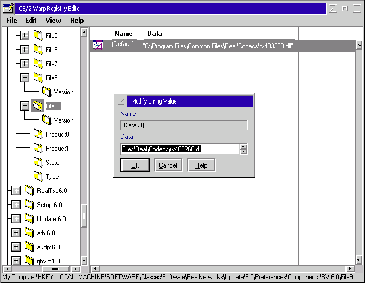This screenshot has height=283, width=365.
Task: Collapse the File8 node
Action: coord(24,78)
